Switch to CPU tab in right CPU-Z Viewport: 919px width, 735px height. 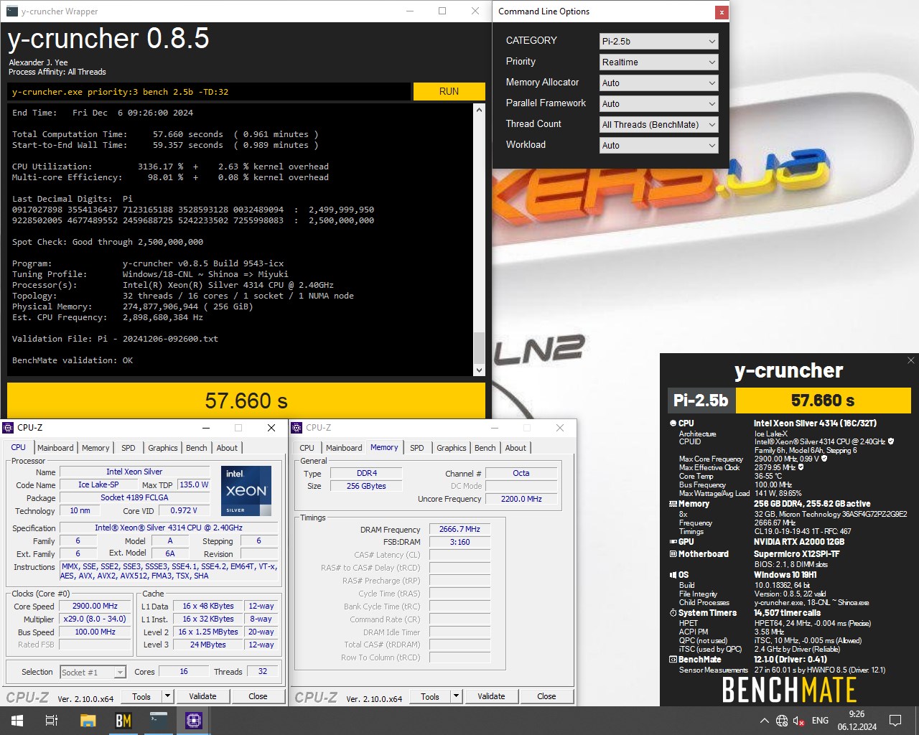pyautogui.click(x=307, y=448)
